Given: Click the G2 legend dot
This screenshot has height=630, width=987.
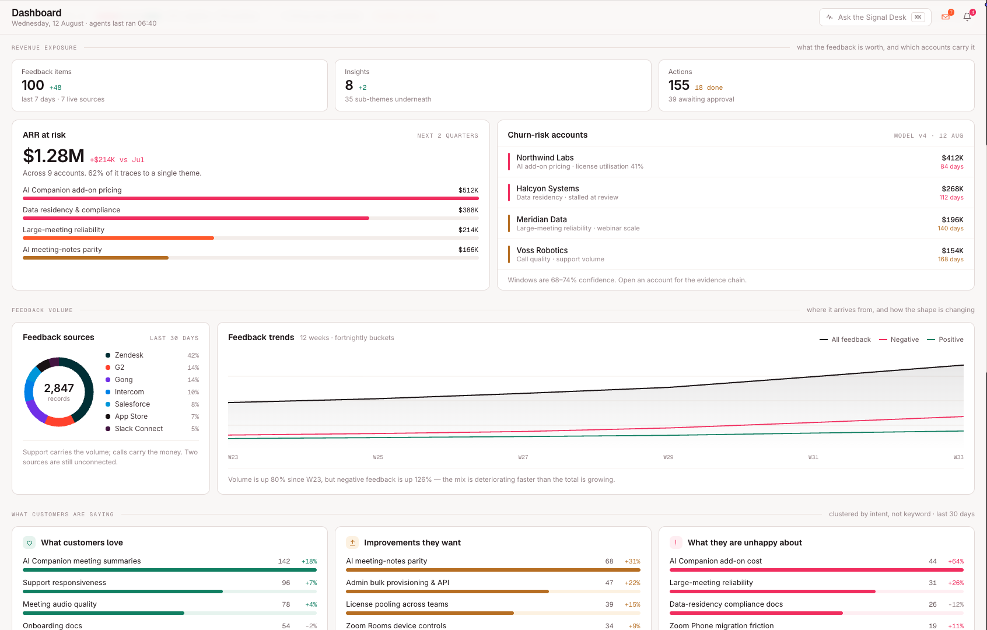Looking at the screenshot, I should (x=108, y=367).
